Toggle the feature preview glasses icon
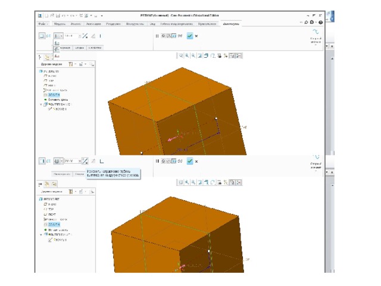The image size is (381, 286). [x=179, y=36]
